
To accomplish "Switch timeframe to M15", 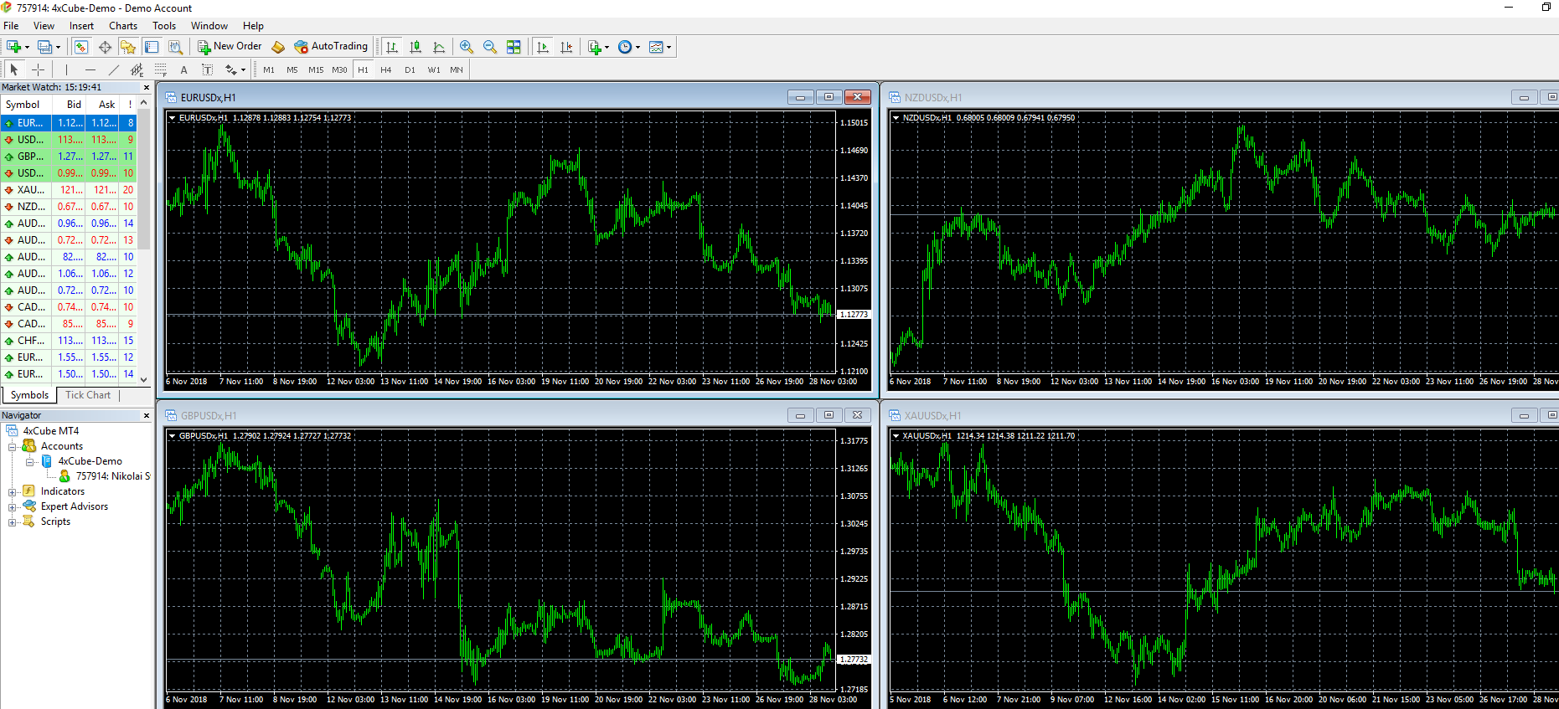I will tap(316, 69).
